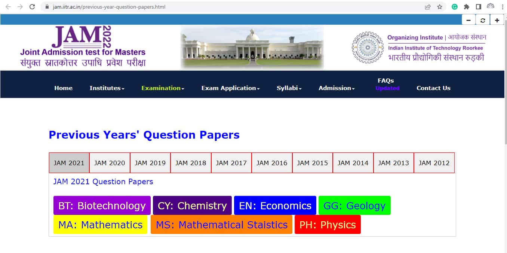The width and height of the screenshot is (507, 253).
Task: Expand the Exam Application dropdown
Action: [230, 88]
